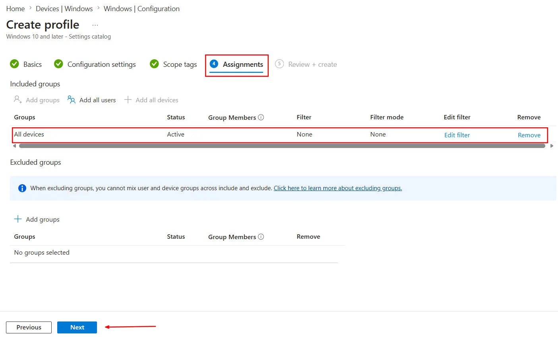
Task: Open the Review + create tab
Action: 312,64
